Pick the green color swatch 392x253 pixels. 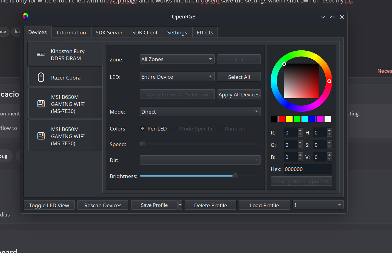click(x=297, y=119)
